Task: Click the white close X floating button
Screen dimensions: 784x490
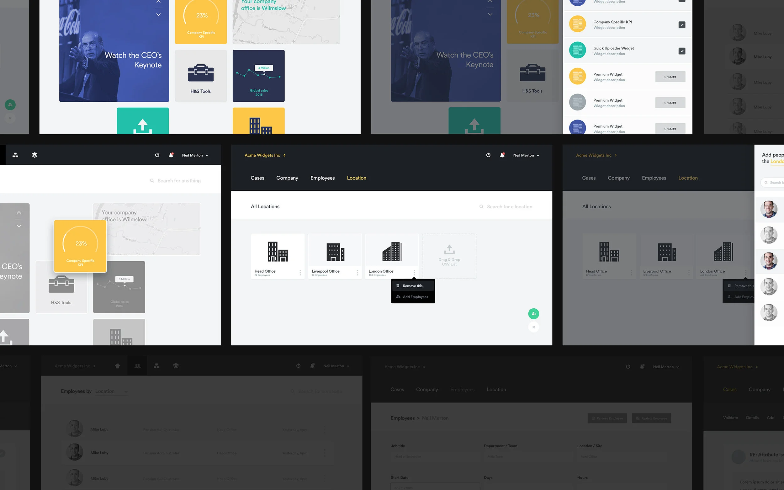Action: point(533,327)
